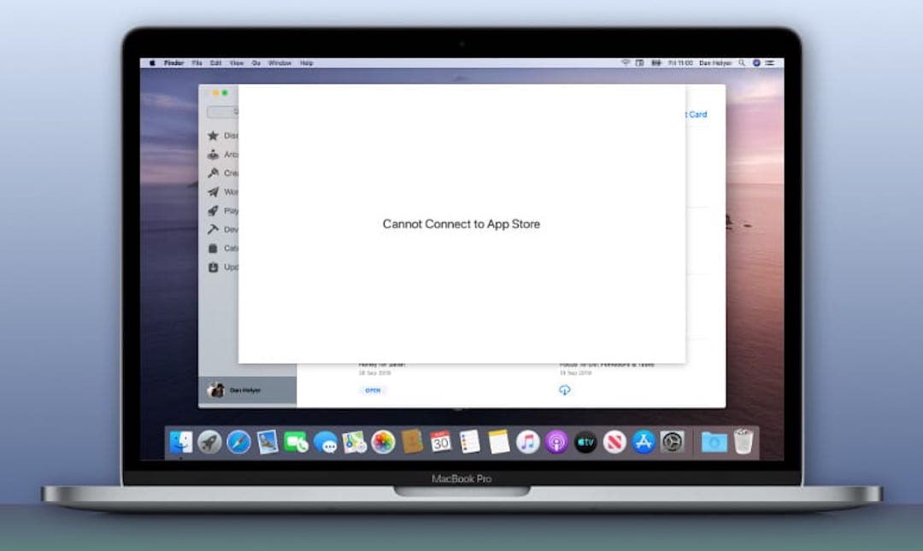Open the Apple menu
The height and width of the screenshot is (551, 923).
click(152, 62)
